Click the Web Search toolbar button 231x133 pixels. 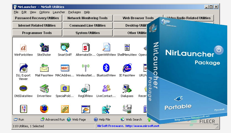pos(131,120)
